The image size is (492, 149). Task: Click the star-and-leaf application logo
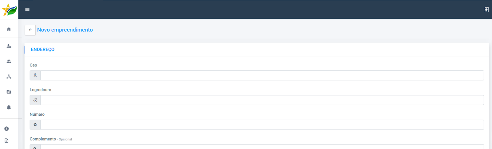[9, 10]
